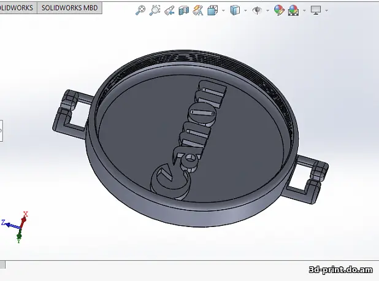The width and height of the screenshot is (379, 281).
Task: Open the Hide/Show Items dropdown arrow
Action: point(267,10)
